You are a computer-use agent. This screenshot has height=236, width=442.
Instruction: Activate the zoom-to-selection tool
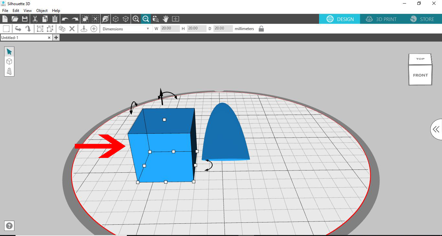[x=156, y=19]
